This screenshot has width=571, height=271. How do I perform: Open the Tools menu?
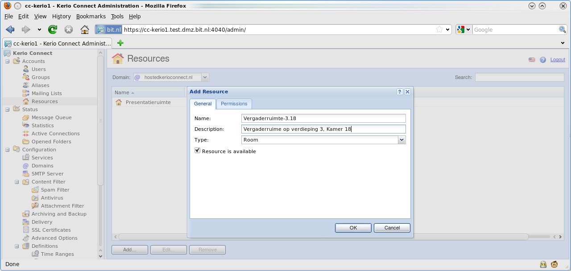(x=117, y=16)
